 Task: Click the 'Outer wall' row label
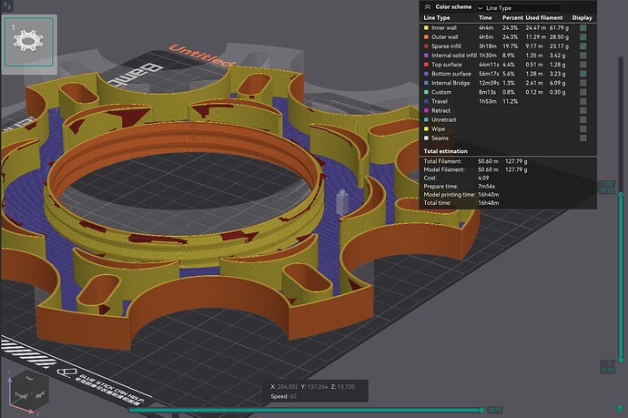tap(444, 36)
